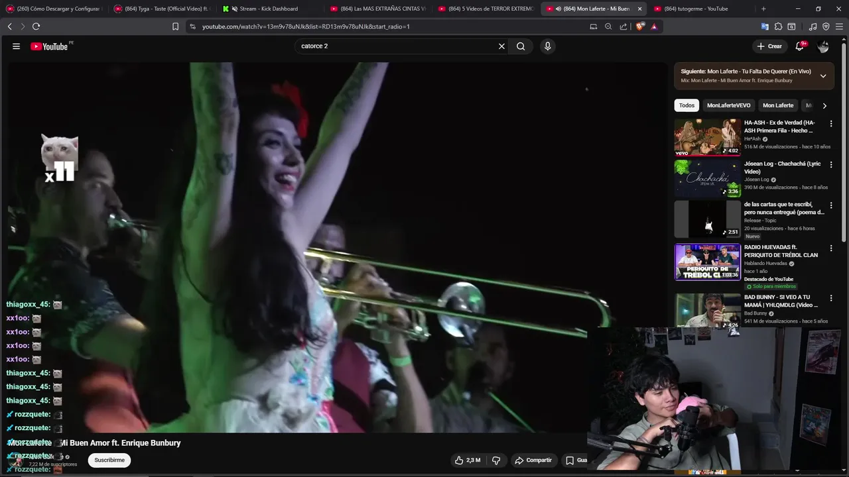Show more filter chips with right arrow
This screenshot has width=849, height=477.
tap(824, 105)
